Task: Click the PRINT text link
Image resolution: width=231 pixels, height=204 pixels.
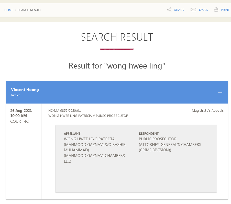Action: [225, 10]
